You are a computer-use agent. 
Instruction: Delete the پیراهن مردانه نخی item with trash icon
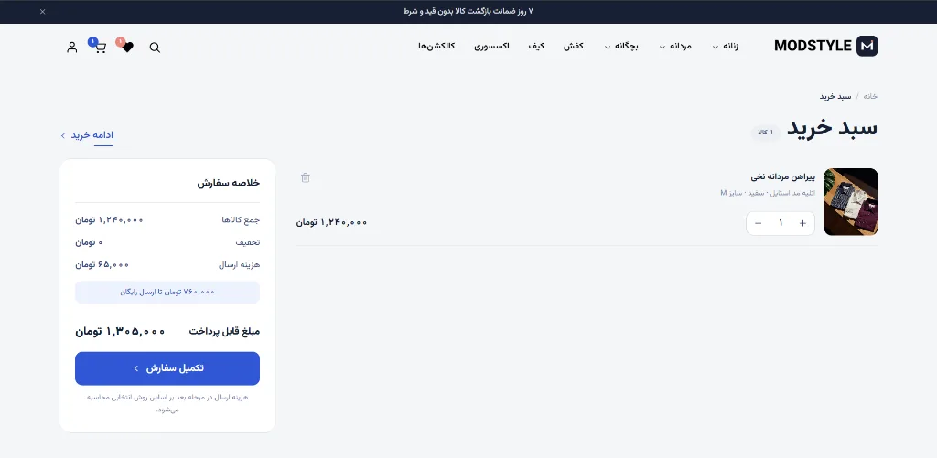pos(306,177)
